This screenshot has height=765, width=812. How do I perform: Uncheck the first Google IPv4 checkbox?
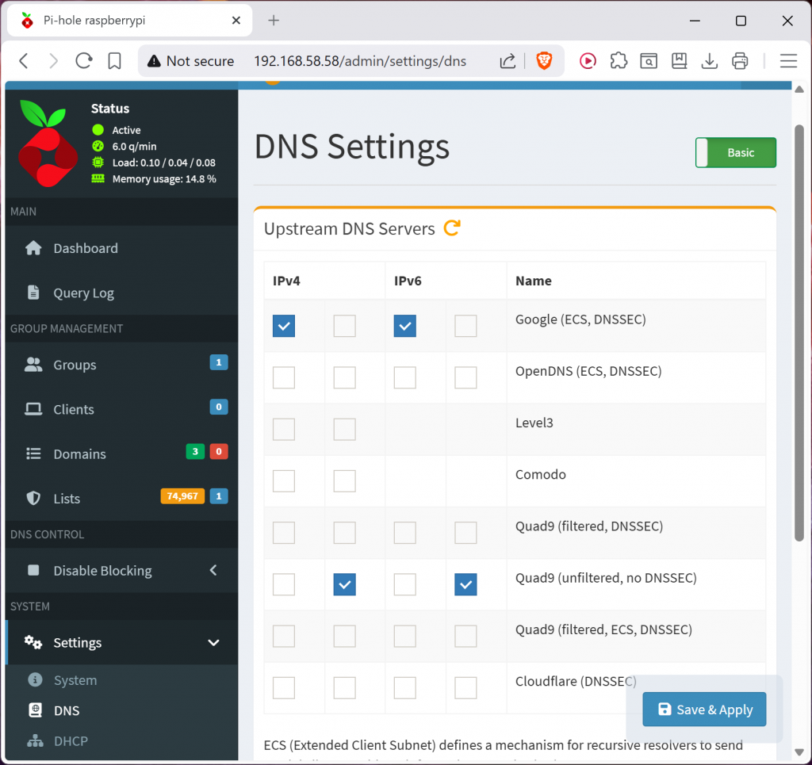284,326
